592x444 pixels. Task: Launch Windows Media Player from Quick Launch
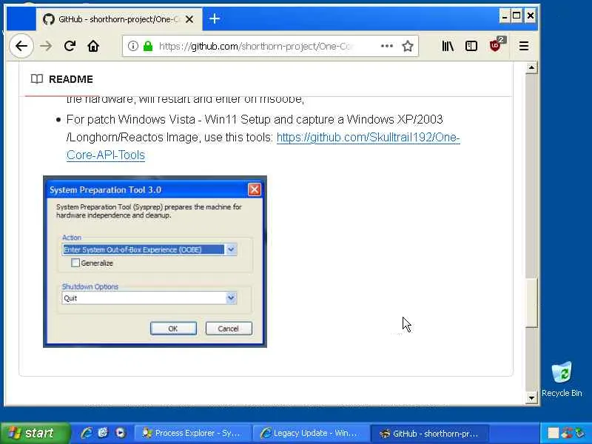tap(121, 433)
